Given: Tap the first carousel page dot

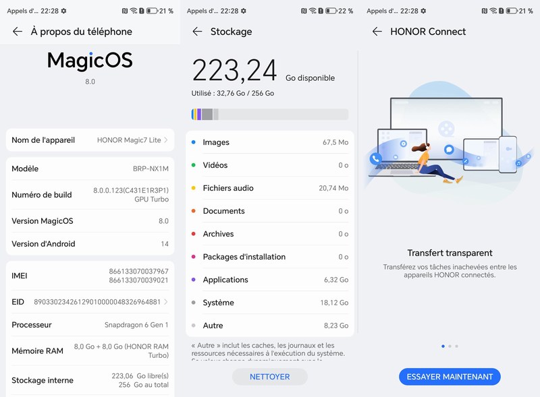Looking at the screenshot, I should tap(443, 346).
